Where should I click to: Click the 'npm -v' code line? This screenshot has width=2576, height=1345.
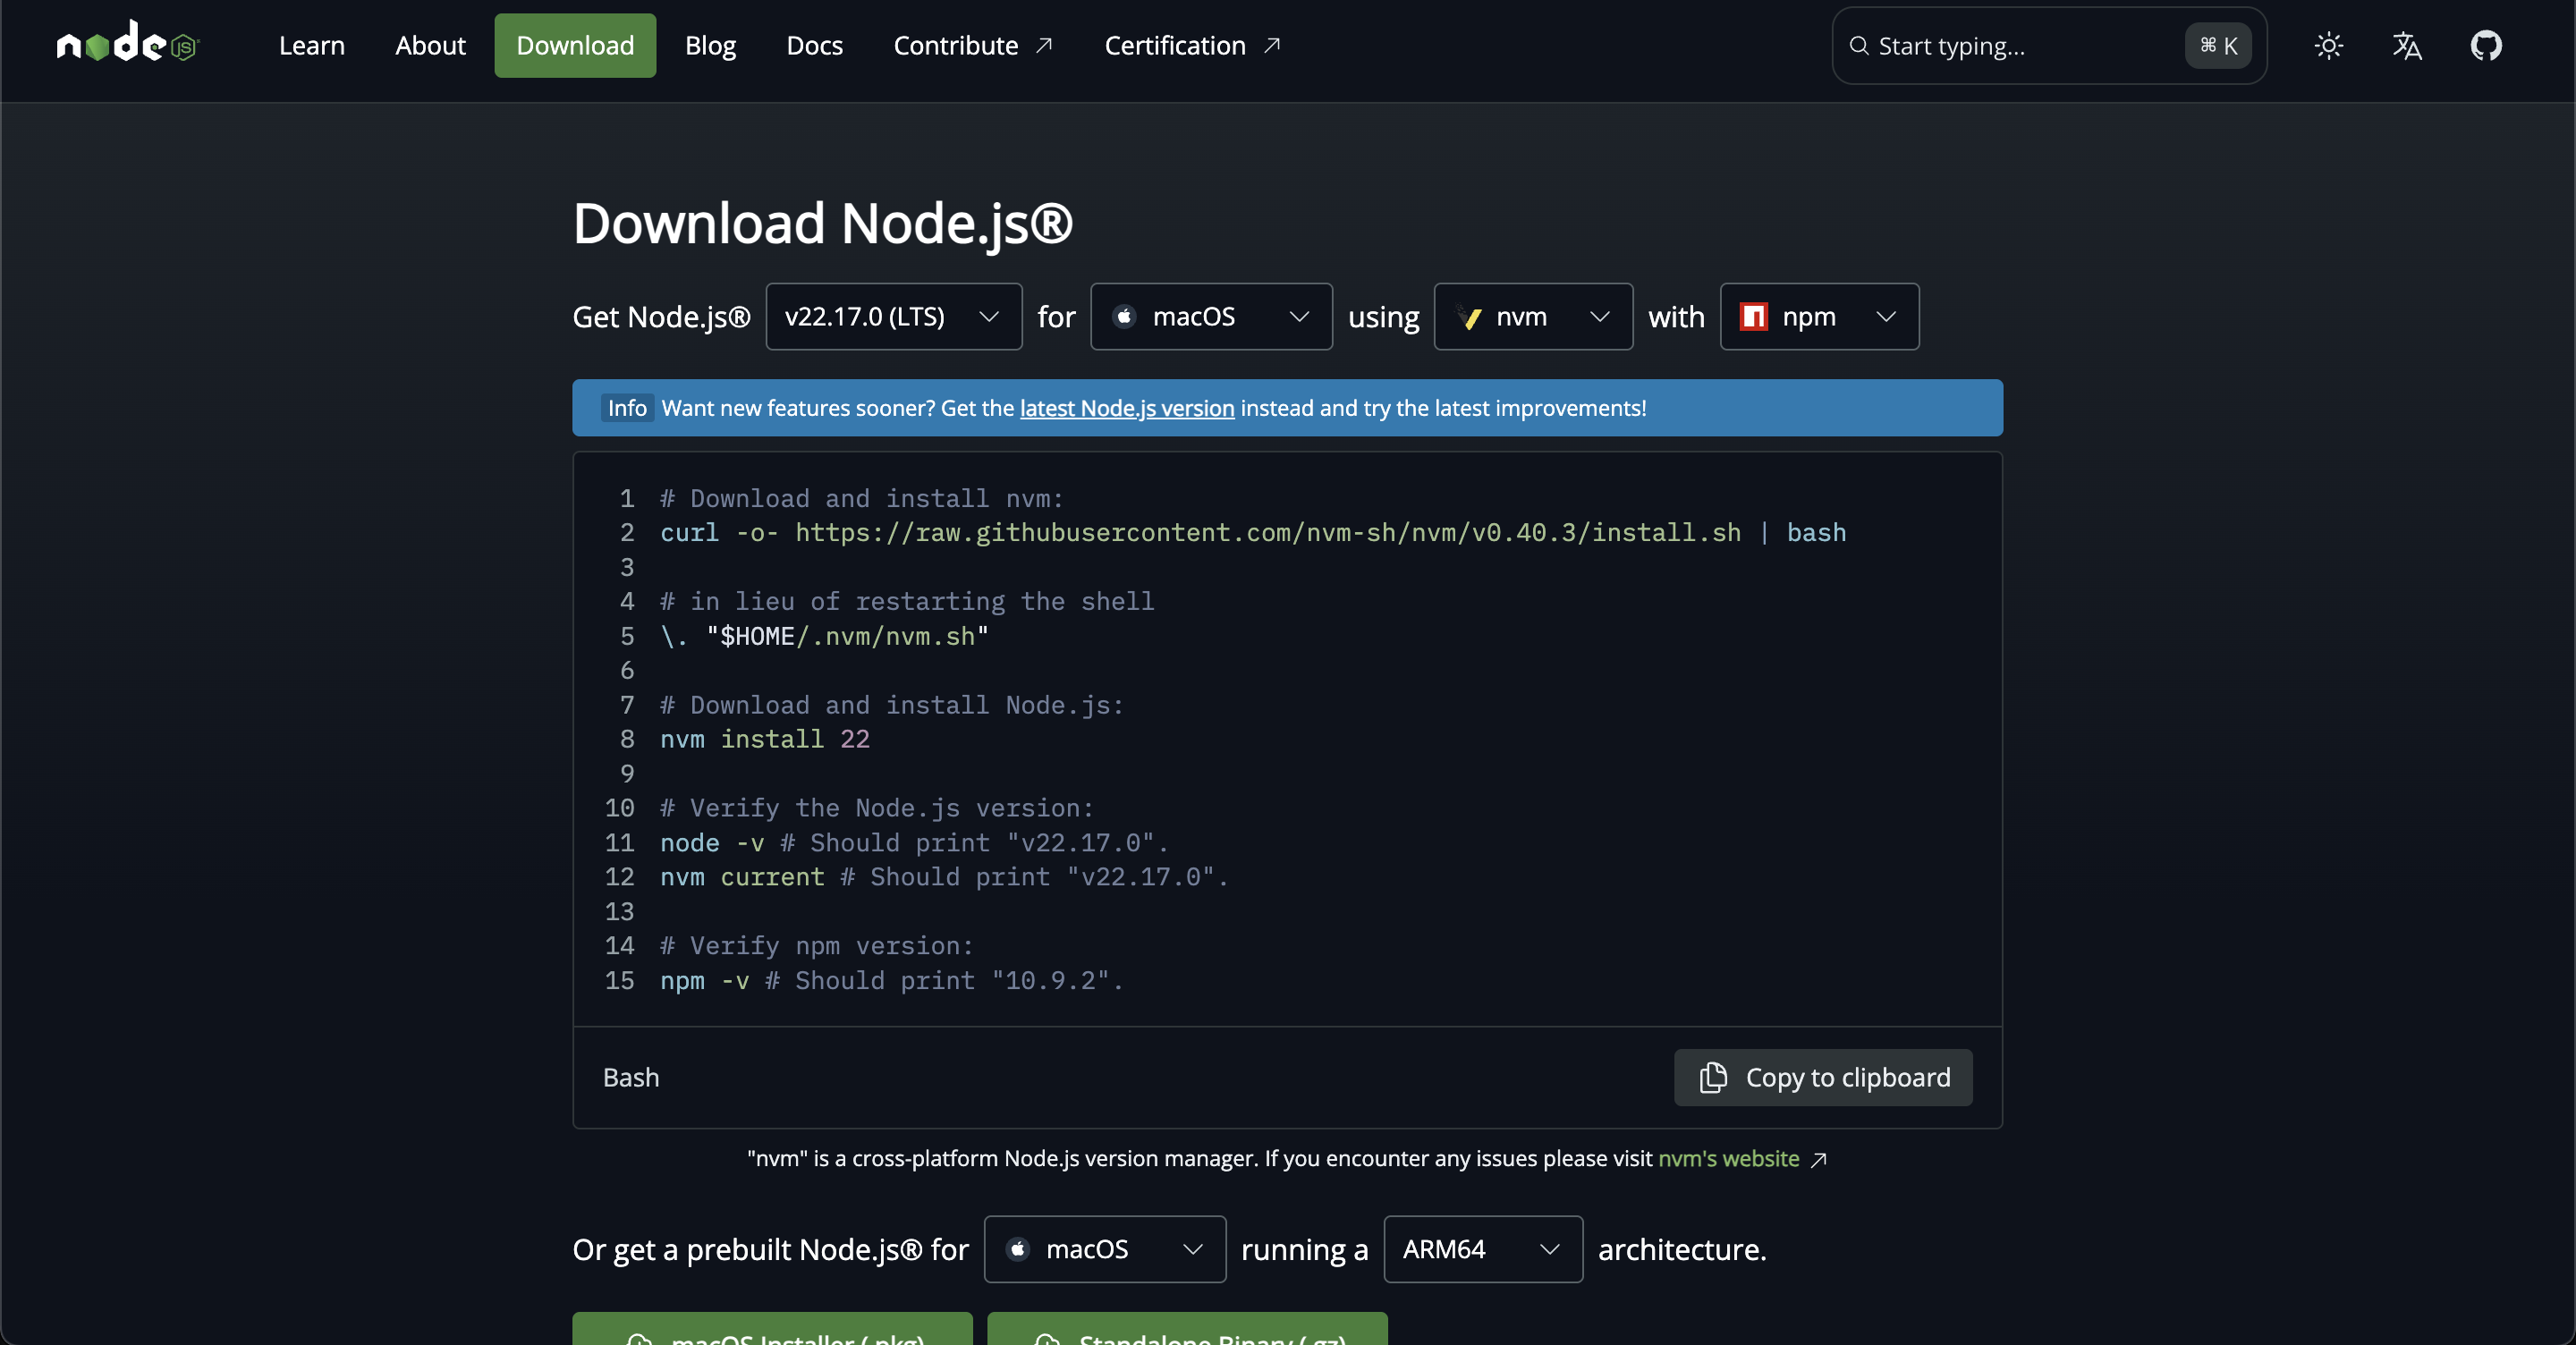[x=892, y=980]
